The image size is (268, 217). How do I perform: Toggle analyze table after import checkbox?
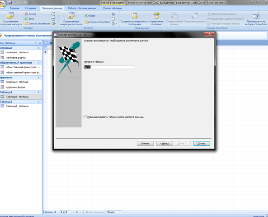pyautogui.click(x=85, y=117)
